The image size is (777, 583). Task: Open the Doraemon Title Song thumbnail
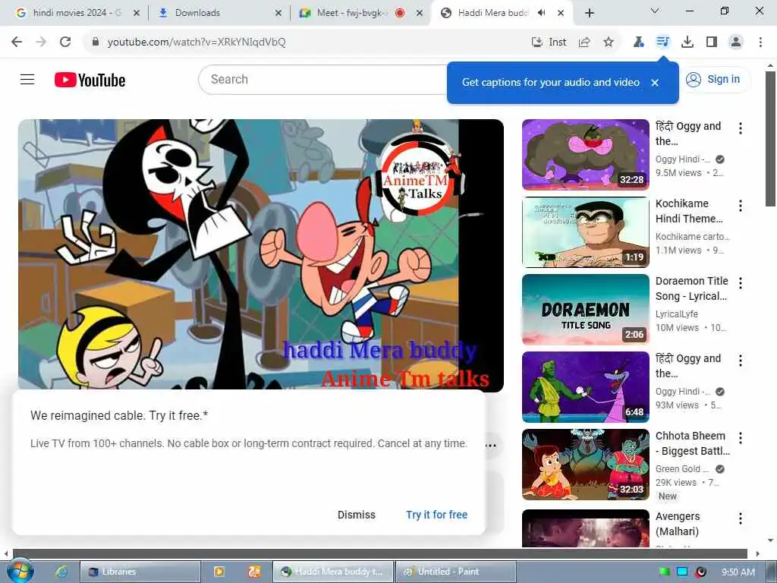pyautogui.click(x=585, y=310)
